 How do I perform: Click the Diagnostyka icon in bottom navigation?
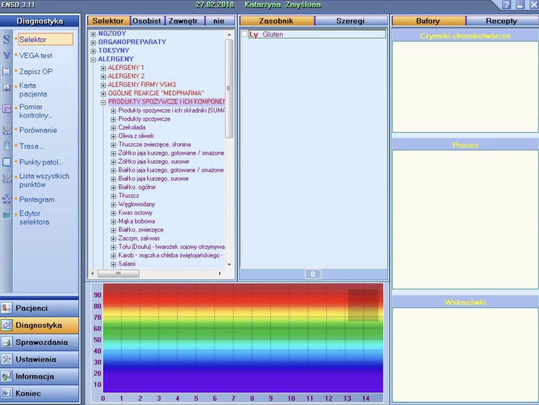pos(7,325)
